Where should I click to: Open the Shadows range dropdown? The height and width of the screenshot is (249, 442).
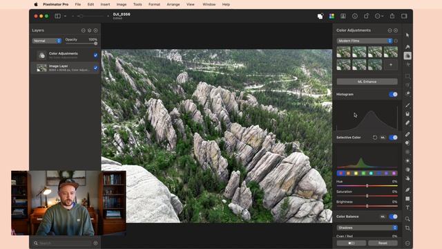[367, 228]
